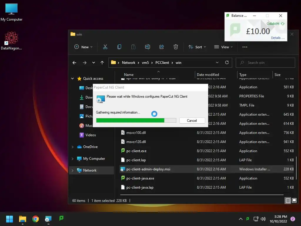The height and width of the screenshot is (226, 301).
Task: Select DataWagon desktop shortcut
Action: [11, 41]
